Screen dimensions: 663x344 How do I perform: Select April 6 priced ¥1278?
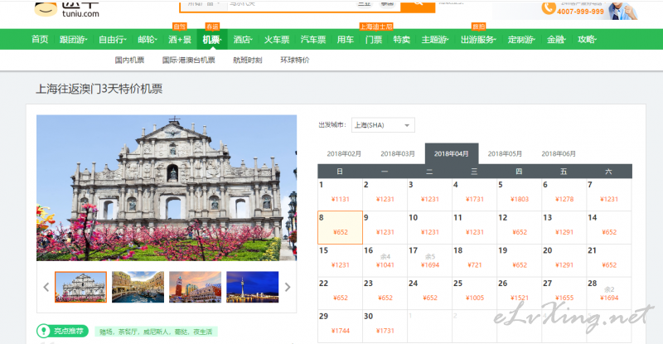coord(564,195)
